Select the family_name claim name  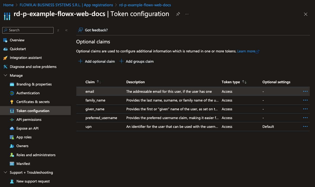click(x=95, y=100)
